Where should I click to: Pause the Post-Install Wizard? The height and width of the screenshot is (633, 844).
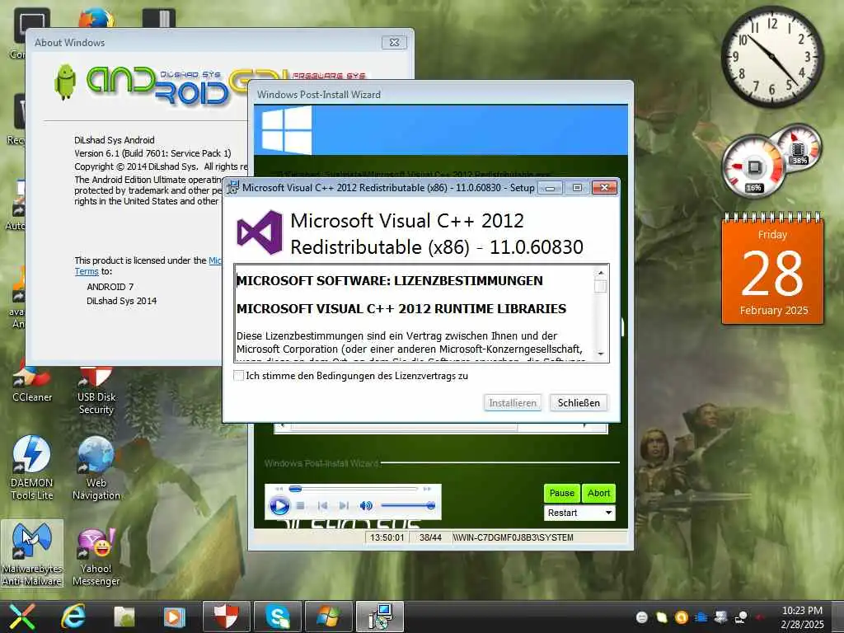tap(561, 493)
